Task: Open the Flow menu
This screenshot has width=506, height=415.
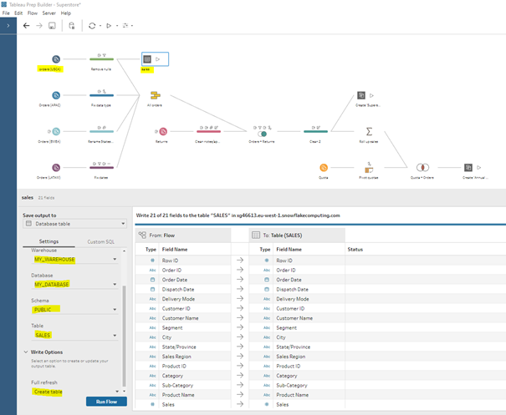Action: click(x=33, y=13)
